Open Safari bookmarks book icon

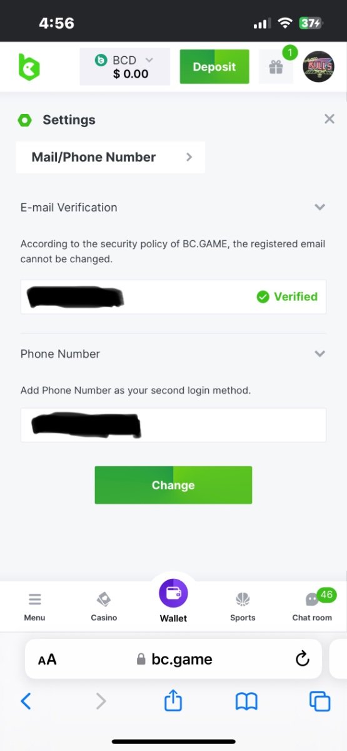pyautogui.click(x=246, y=702)
